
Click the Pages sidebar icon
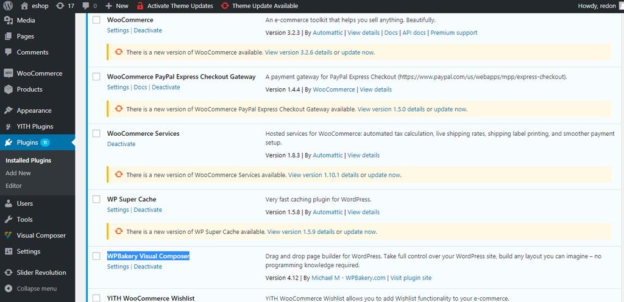9,36
